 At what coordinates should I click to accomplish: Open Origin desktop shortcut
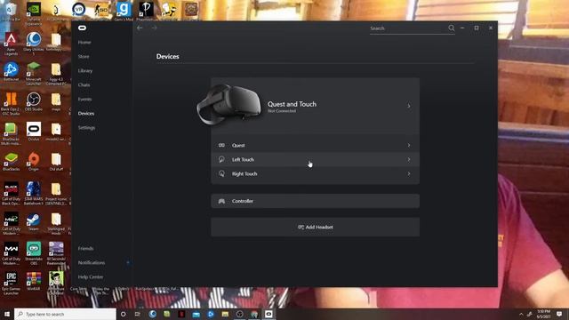click(x=34, y=162)
